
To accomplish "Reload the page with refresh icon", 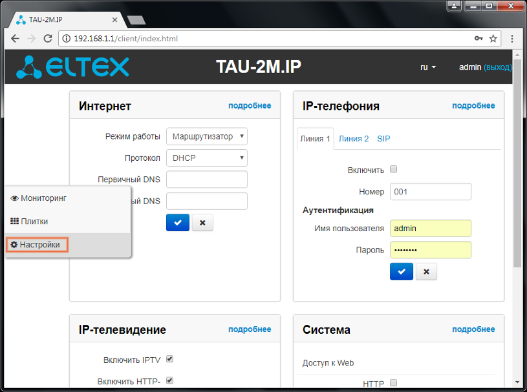I will (48, 39).
